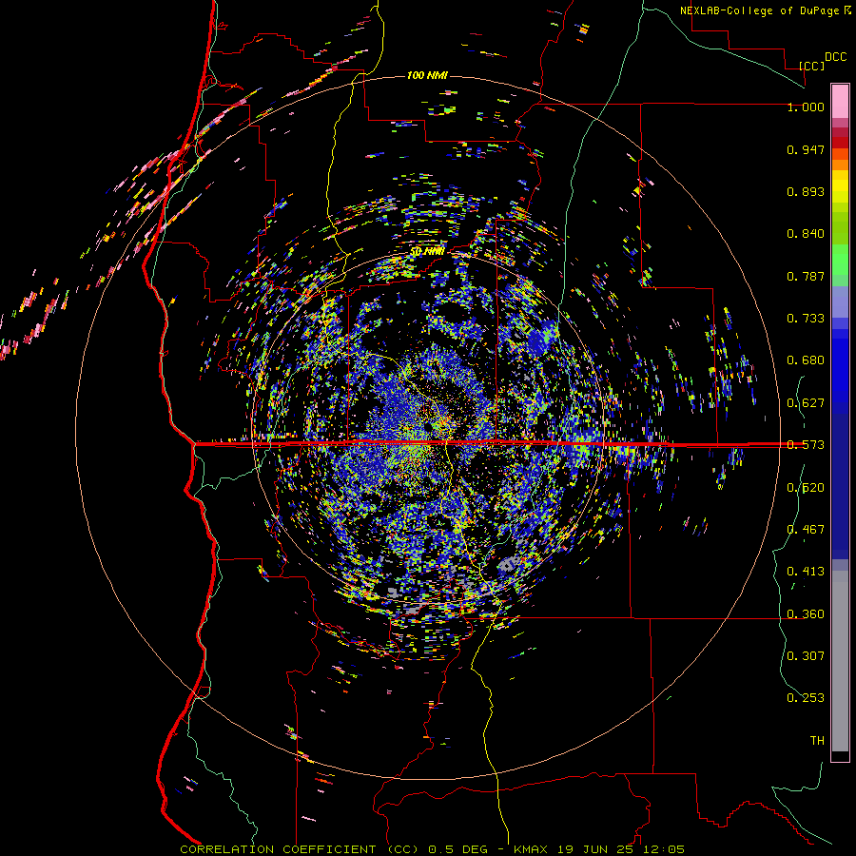This screenshot has width=856, height=856.
Task: Click the 100 NMI range ring label
Action: coord(427,75)
